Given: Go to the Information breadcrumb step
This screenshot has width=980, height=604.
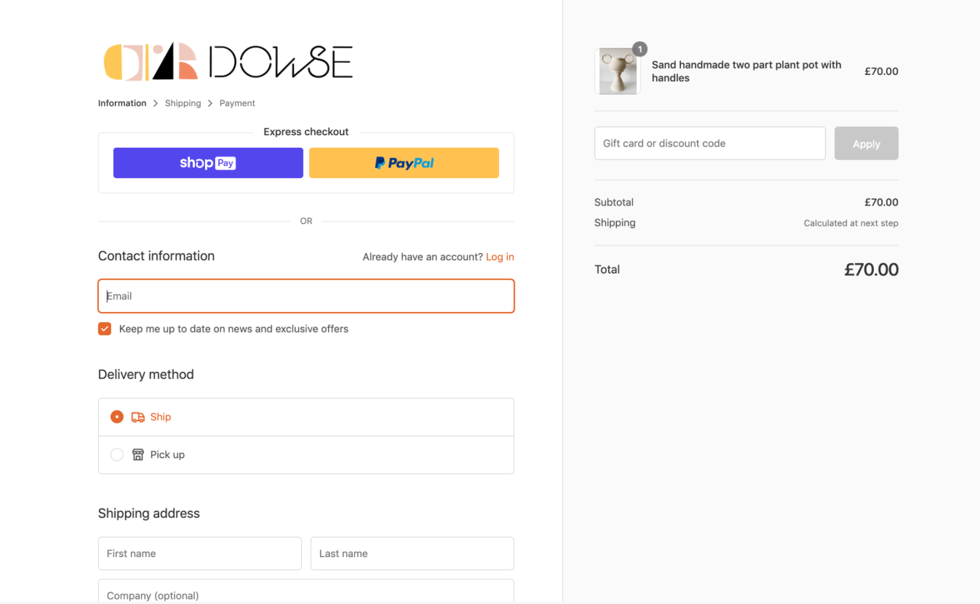Looking at the screenshot, I should pos(122,103).
